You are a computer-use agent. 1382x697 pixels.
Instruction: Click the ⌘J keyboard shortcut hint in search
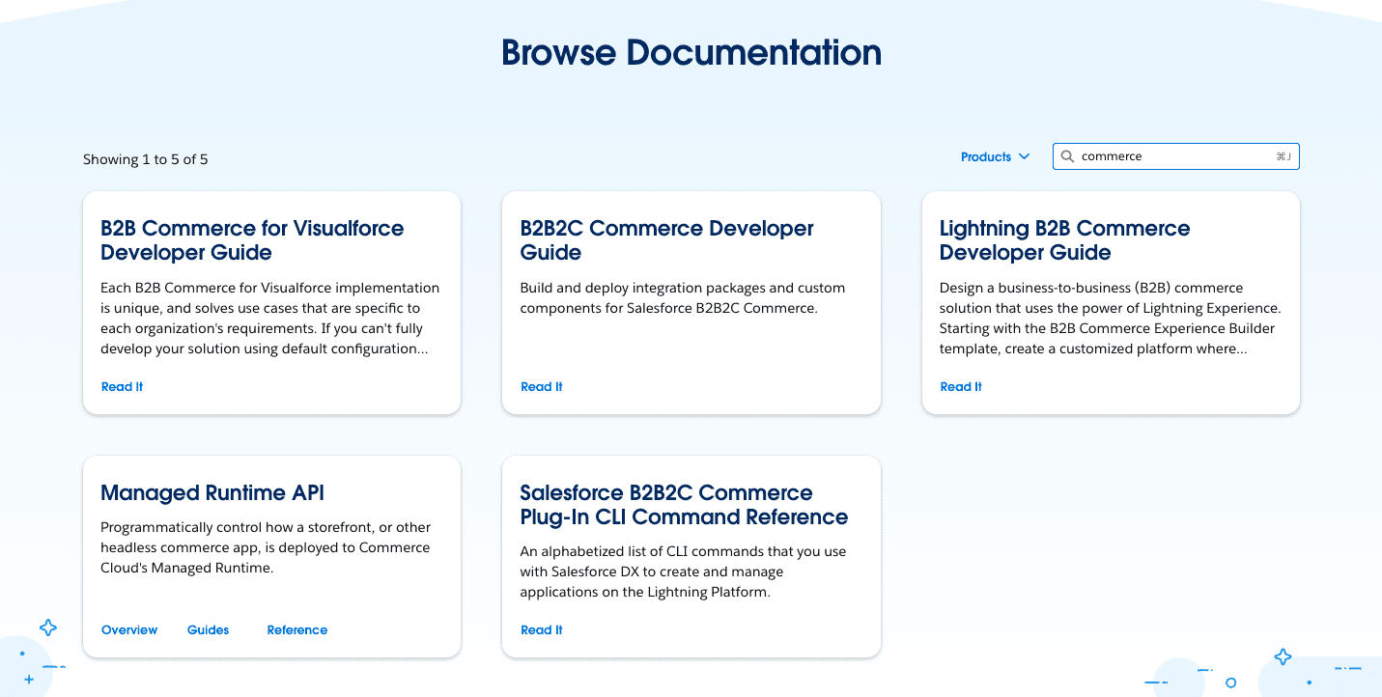tap(1283, 156)
